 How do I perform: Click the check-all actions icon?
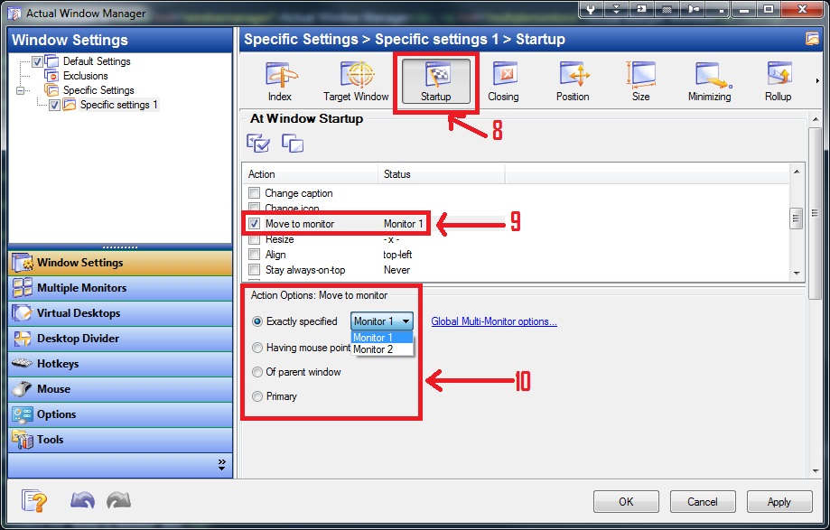tap(258, 144)
